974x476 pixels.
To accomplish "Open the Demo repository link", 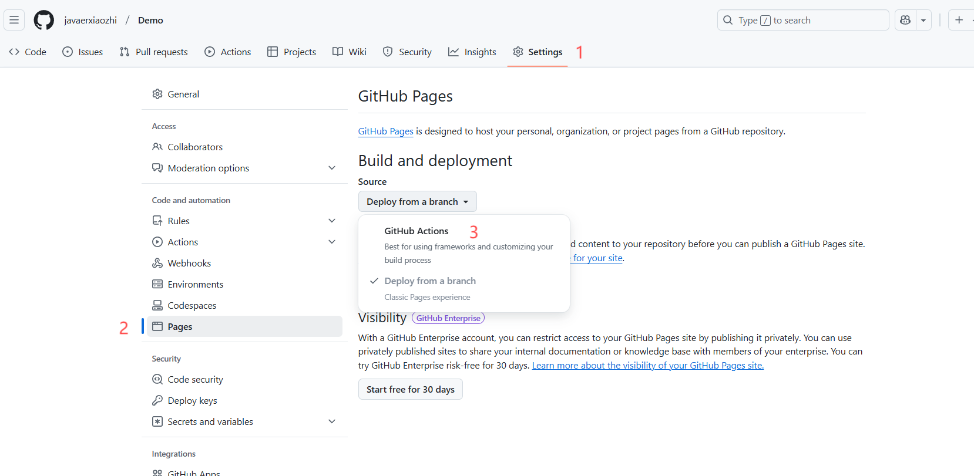I will pyautogui.click(x=150, y=20).
